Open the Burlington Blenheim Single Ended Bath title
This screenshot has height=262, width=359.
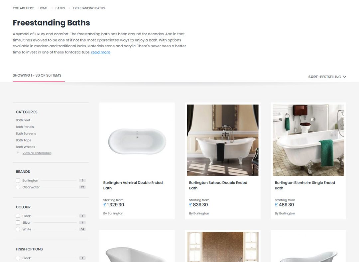coord(305,185)
